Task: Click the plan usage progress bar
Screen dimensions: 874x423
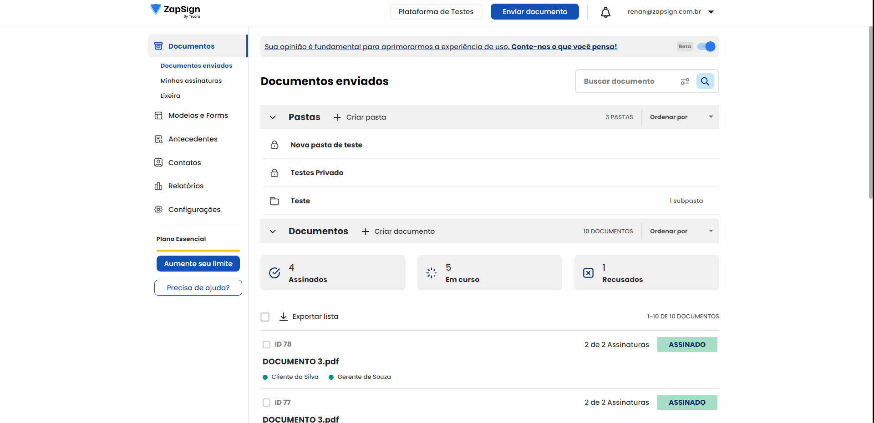Action: [x=198, y=251]
